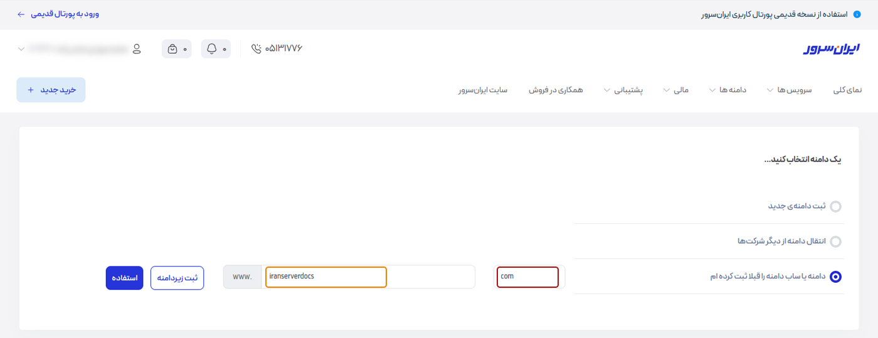Click the user profile icon
878x338 pixels.
[x=137, y=49]
